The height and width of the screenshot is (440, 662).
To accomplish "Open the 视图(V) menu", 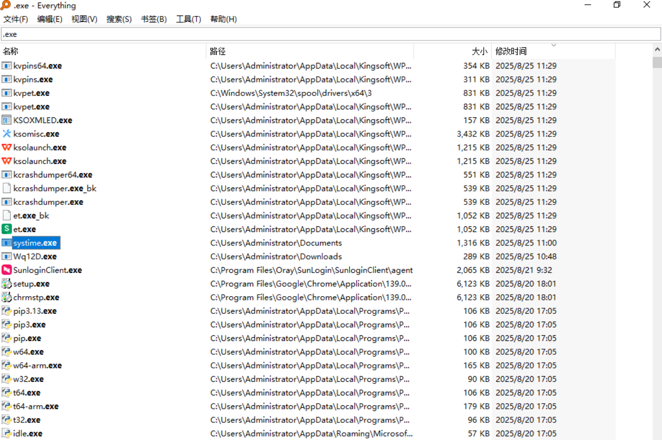I will 85,19.
